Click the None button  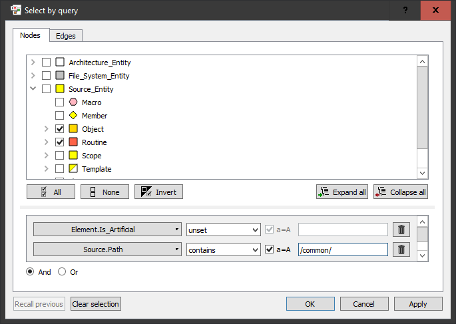pos(105,192)
